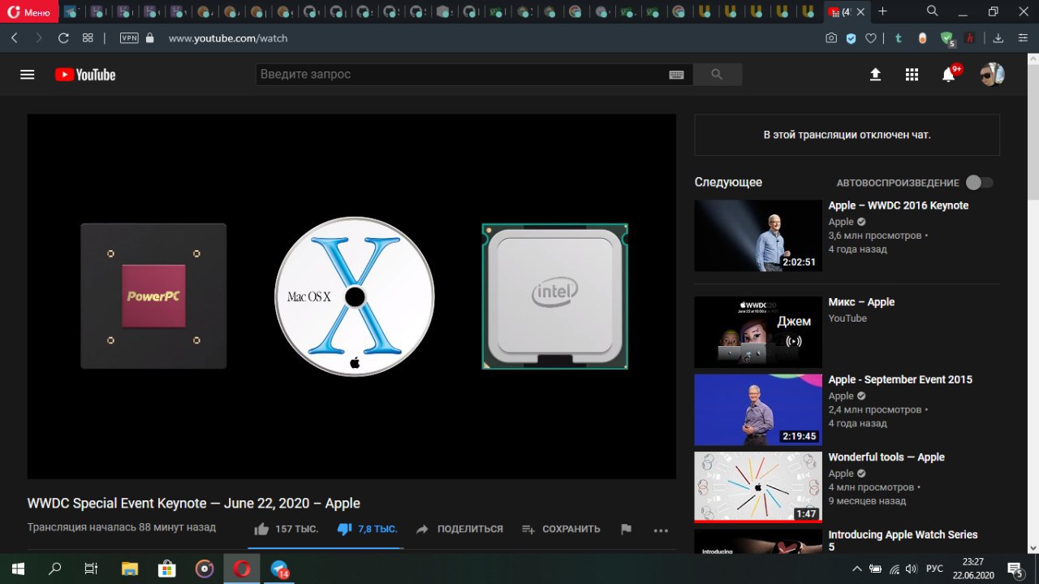Click the YouTube logo
The image size is (1039, 584).
(x=85, y=75)
